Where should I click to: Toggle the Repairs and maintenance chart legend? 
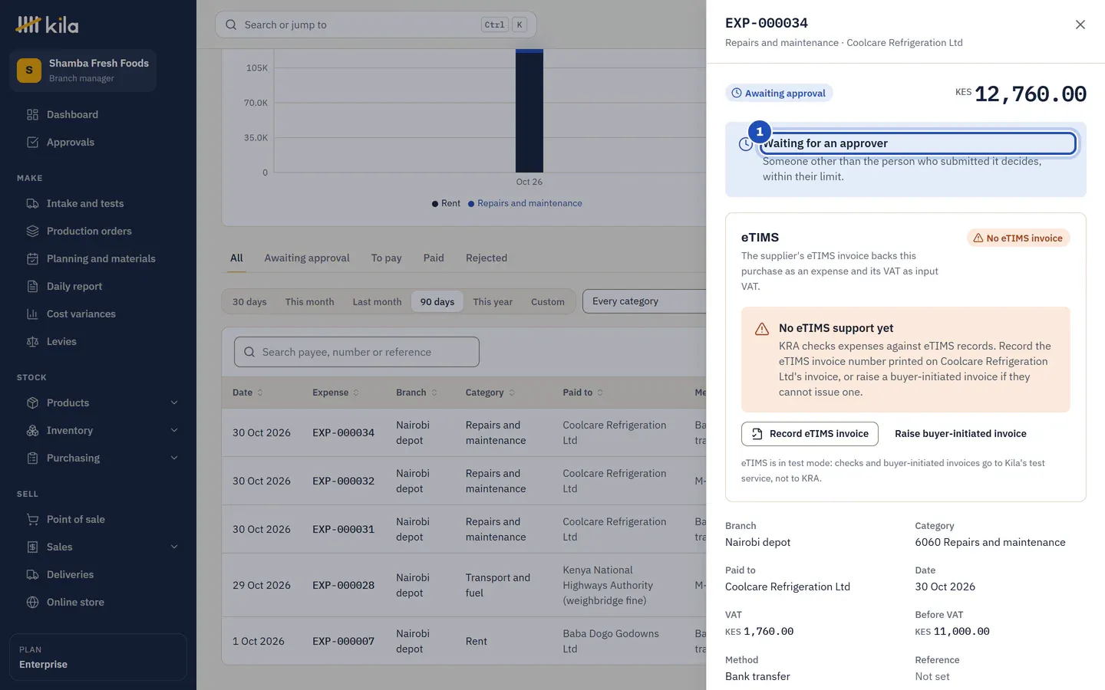click(525, 203)
